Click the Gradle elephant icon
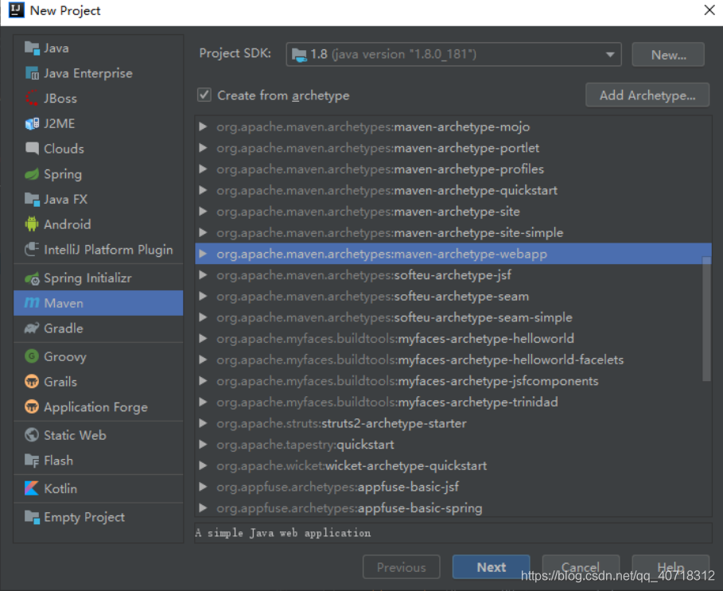 tap(32, 329)
